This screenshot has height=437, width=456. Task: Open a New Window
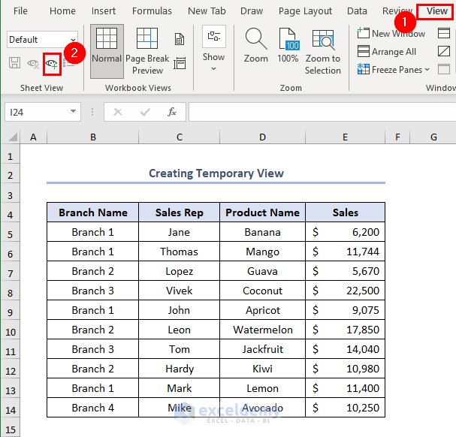391,34
